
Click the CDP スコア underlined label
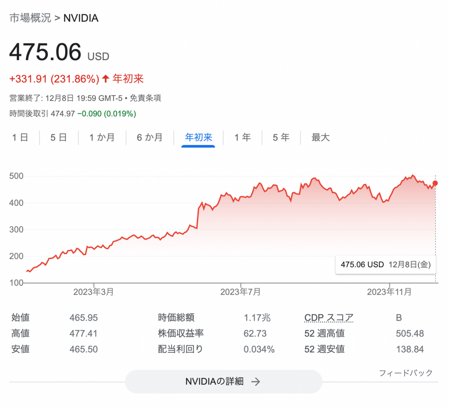pos(329,318)
